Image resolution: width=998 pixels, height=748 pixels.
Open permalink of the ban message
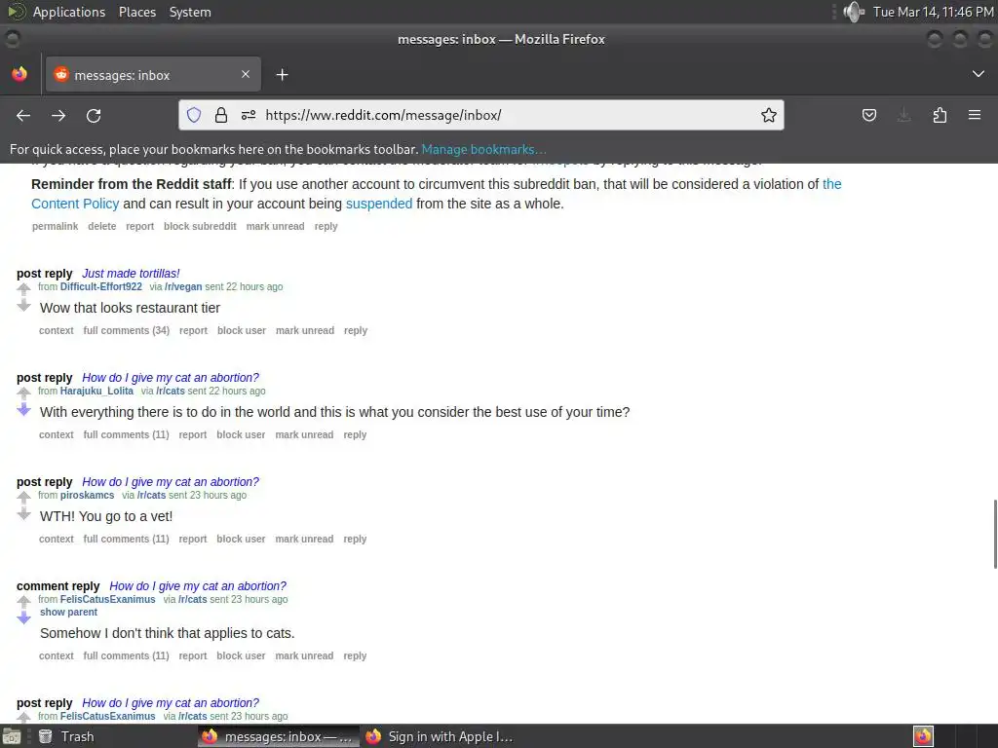[55, 226]
